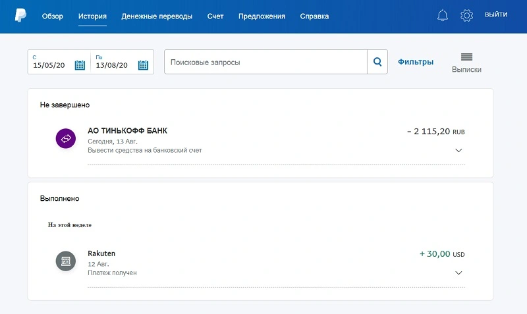The width and height of the screenshot is (527, 314).
Task: Click the Не завершено section heading
Action: (x=65, y=105)
